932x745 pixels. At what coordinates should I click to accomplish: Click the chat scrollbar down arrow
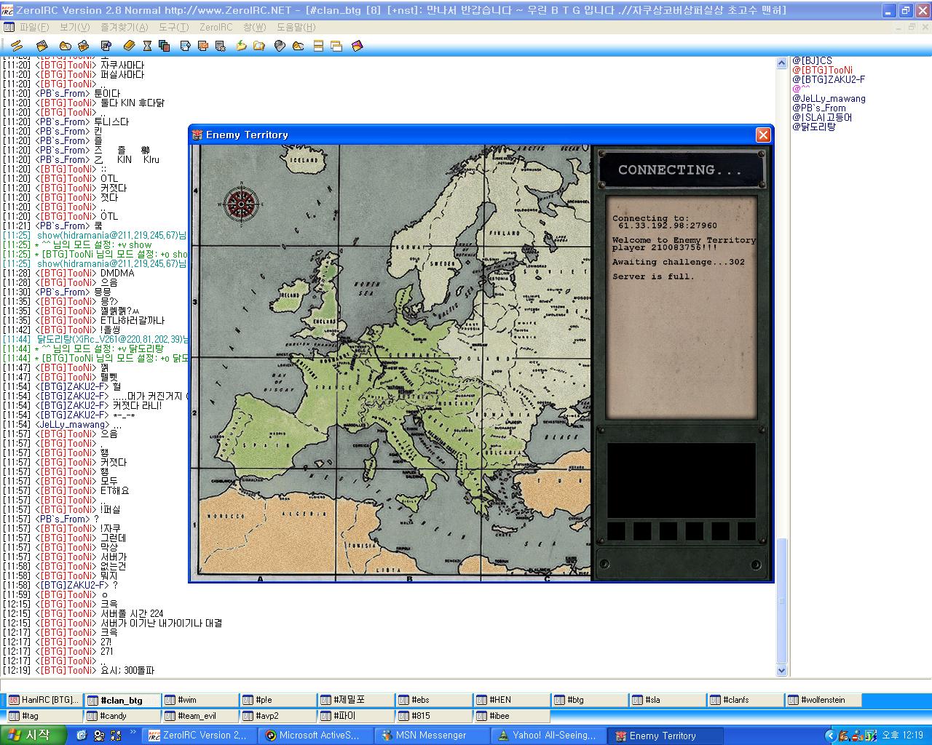pos(782,671)
